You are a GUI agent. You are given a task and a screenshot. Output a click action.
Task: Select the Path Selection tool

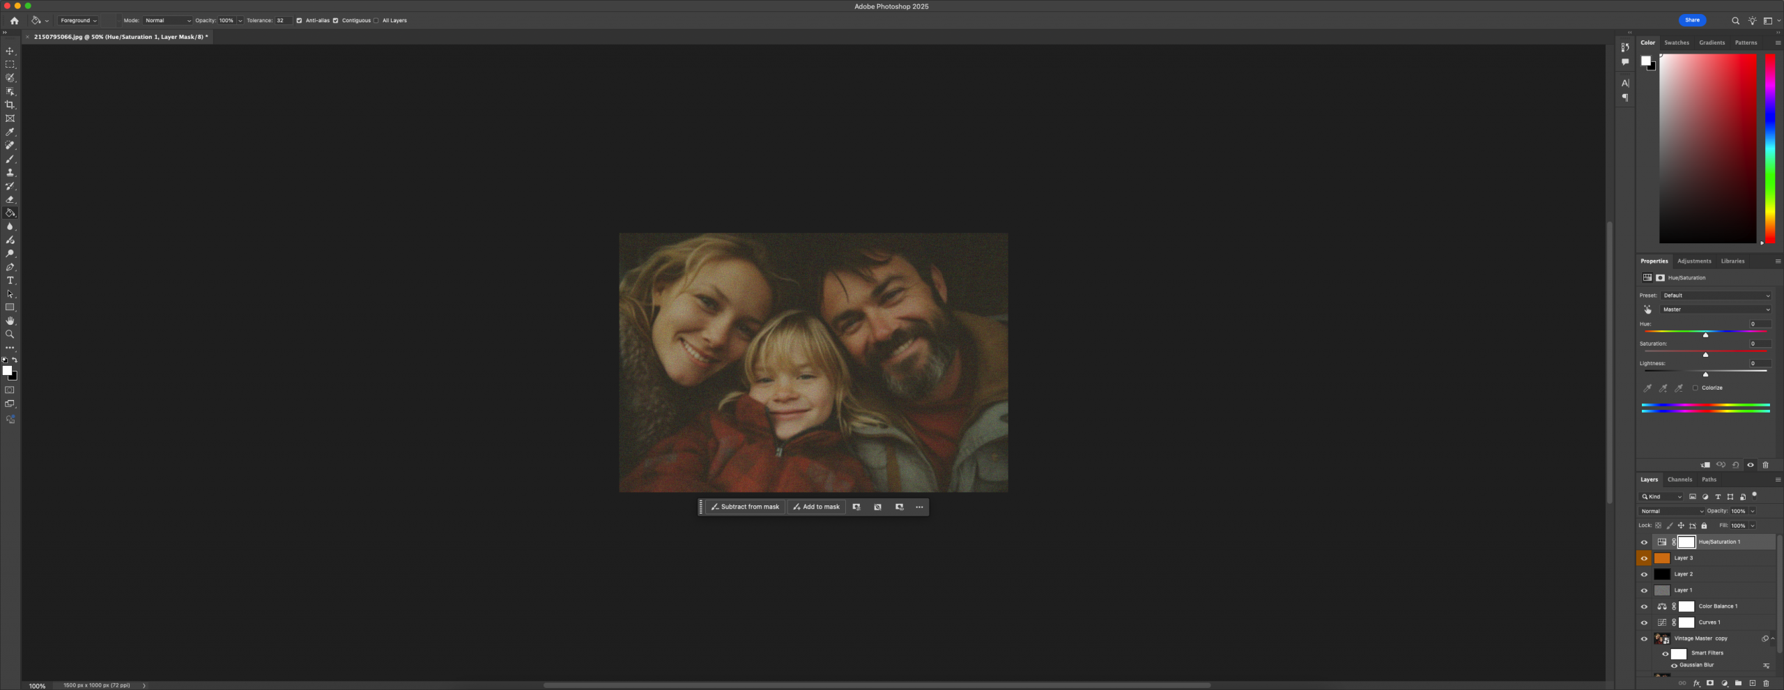(10, 294)
